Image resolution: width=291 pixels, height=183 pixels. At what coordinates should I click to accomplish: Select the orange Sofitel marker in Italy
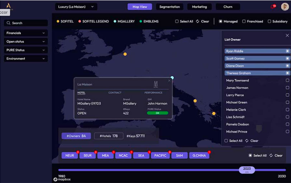pos(195,101)
